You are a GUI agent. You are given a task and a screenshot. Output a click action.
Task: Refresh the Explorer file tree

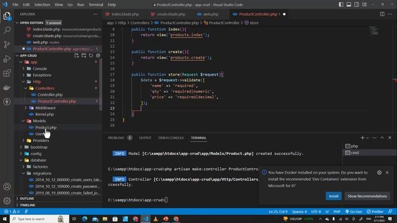(91, 56)
